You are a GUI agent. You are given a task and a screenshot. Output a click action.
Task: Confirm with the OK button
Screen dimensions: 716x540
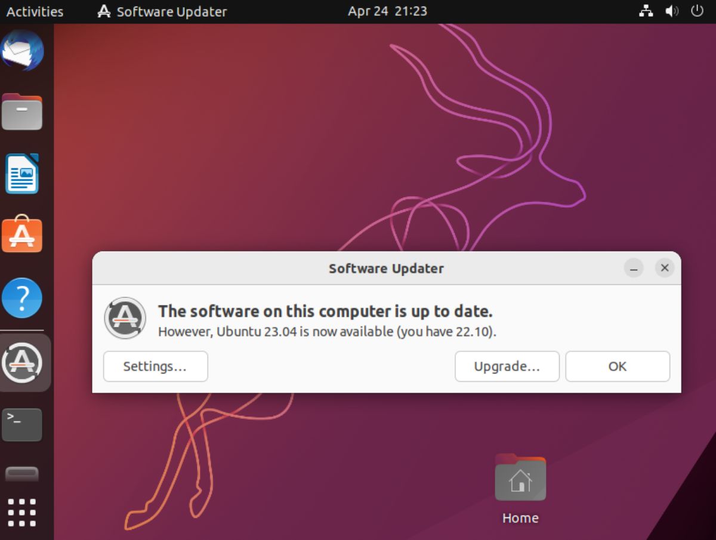pyautogui.click(x=618, y=366)
